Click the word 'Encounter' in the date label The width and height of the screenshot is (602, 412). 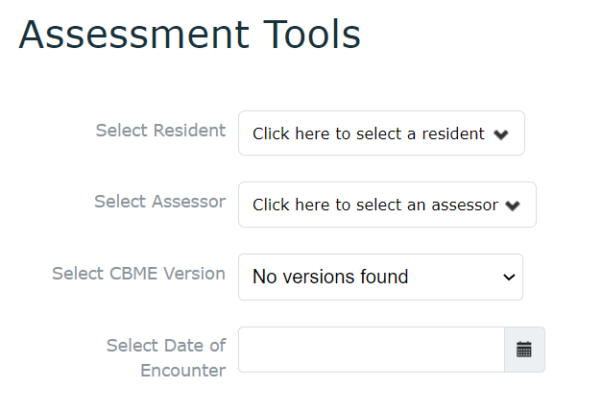point(183,371)
